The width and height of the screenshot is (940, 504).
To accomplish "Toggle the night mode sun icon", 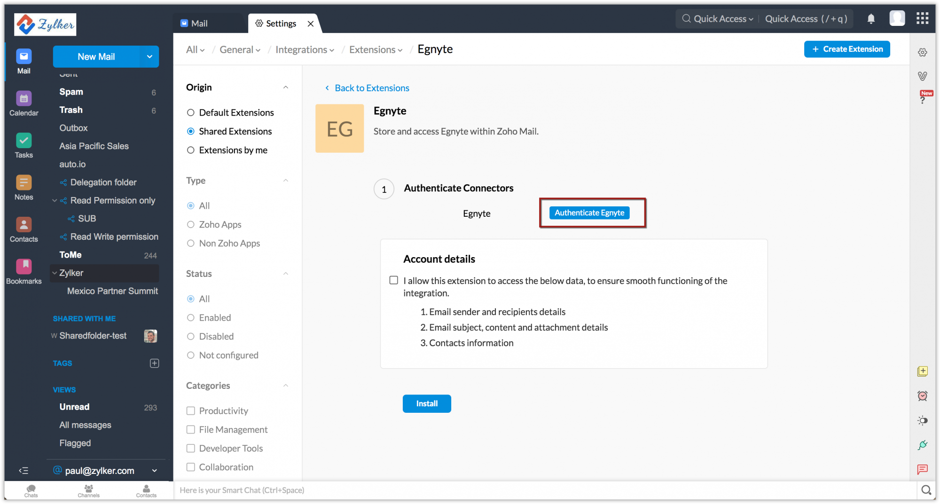I will (x=923, y=420).
